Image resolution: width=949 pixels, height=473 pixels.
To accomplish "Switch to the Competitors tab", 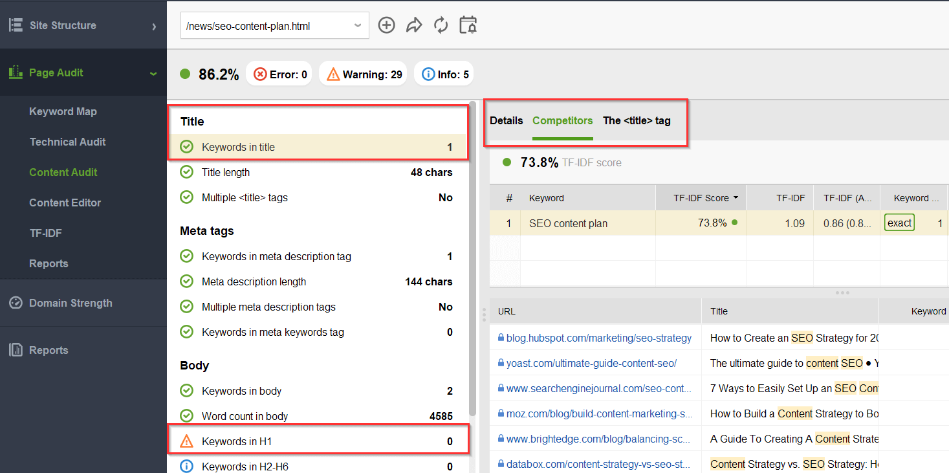I will [562, 120].
